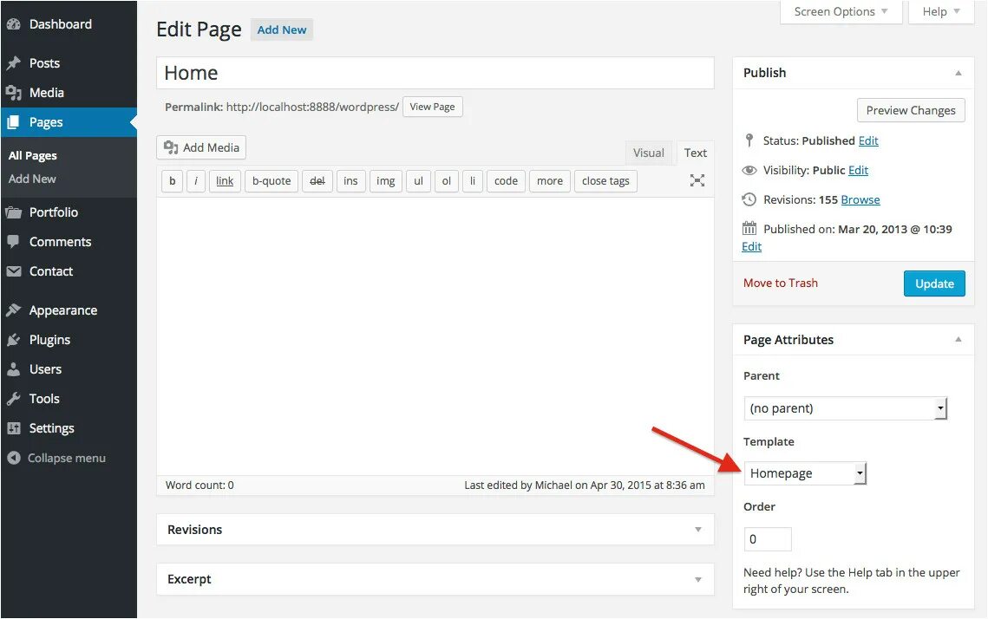Viewport: 988px width, 619px height.
Task: Click the Plugins plug icon
Action: click(x=14, y=340)
